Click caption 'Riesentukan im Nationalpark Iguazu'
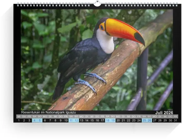Viewport: 182px width, 139px height. [x=48, y=112]
